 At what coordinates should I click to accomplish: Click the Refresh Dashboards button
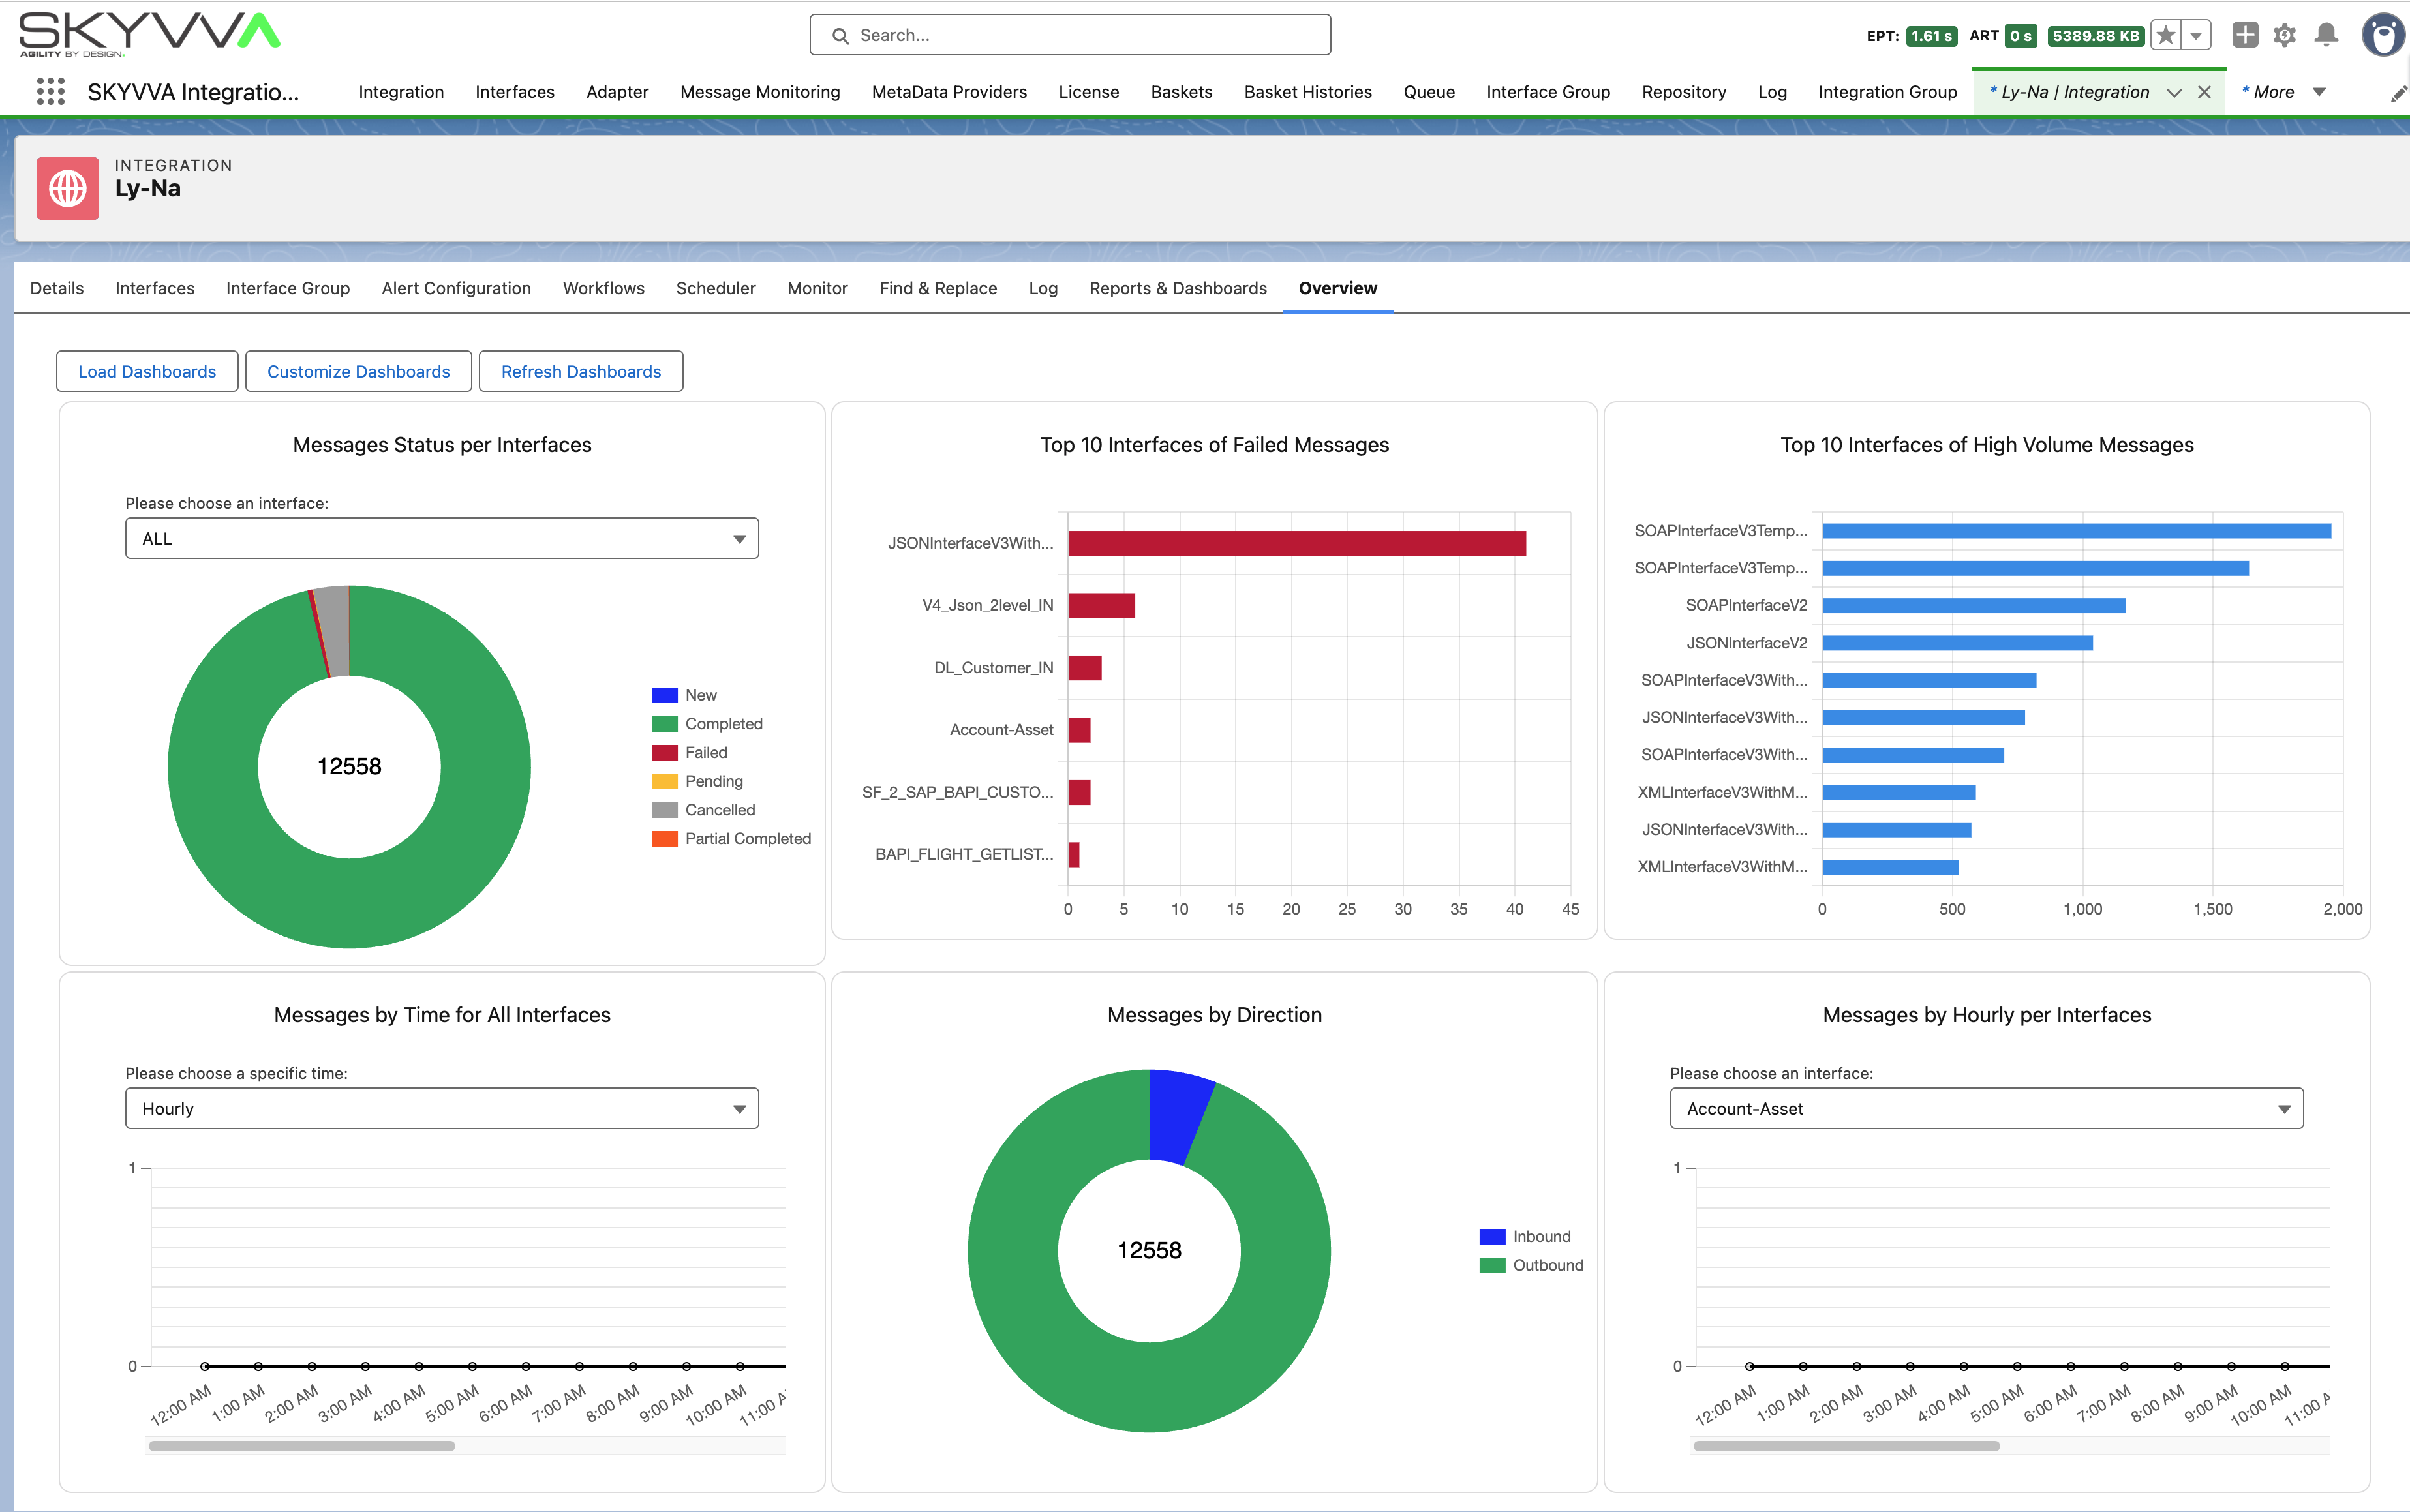tap(580, 371)
